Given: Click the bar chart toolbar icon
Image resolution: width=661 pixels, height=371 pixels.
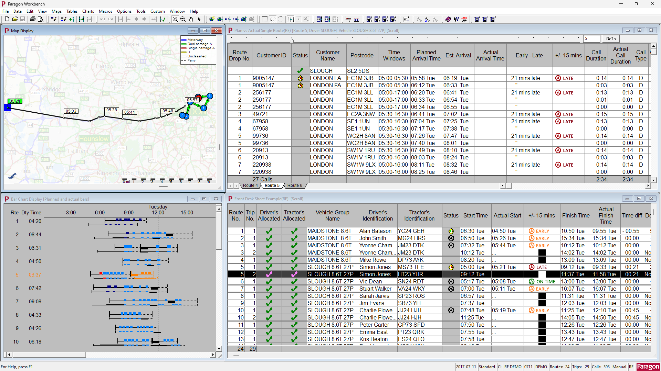Looking at the screenshot, I should pyautogui.click(x=356, y=19).
